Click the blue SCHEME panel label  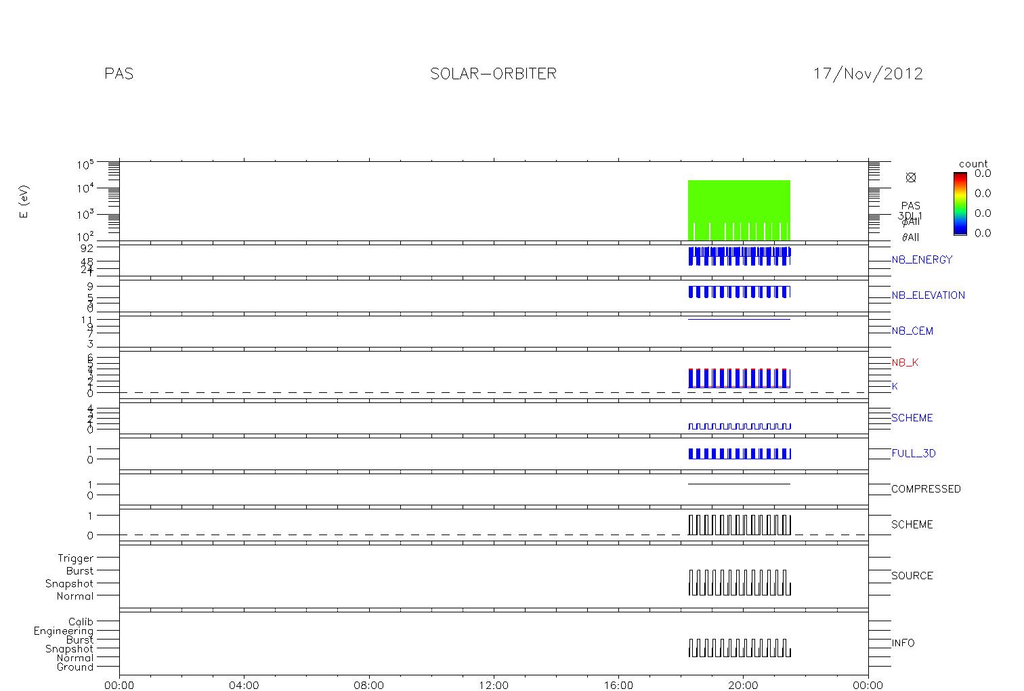tap(912, 418)
